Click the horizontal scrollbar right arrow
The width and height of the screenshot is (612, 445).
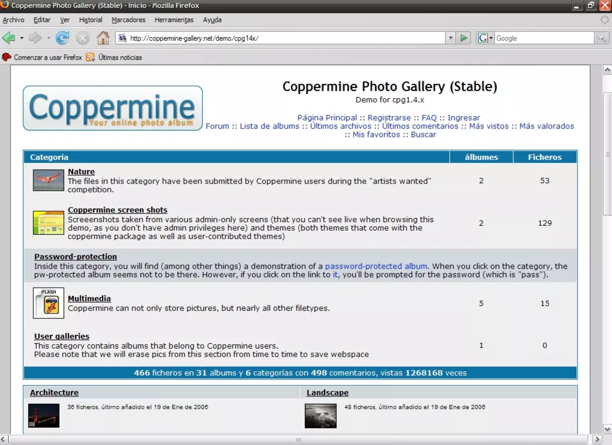[x=597, y=440]
